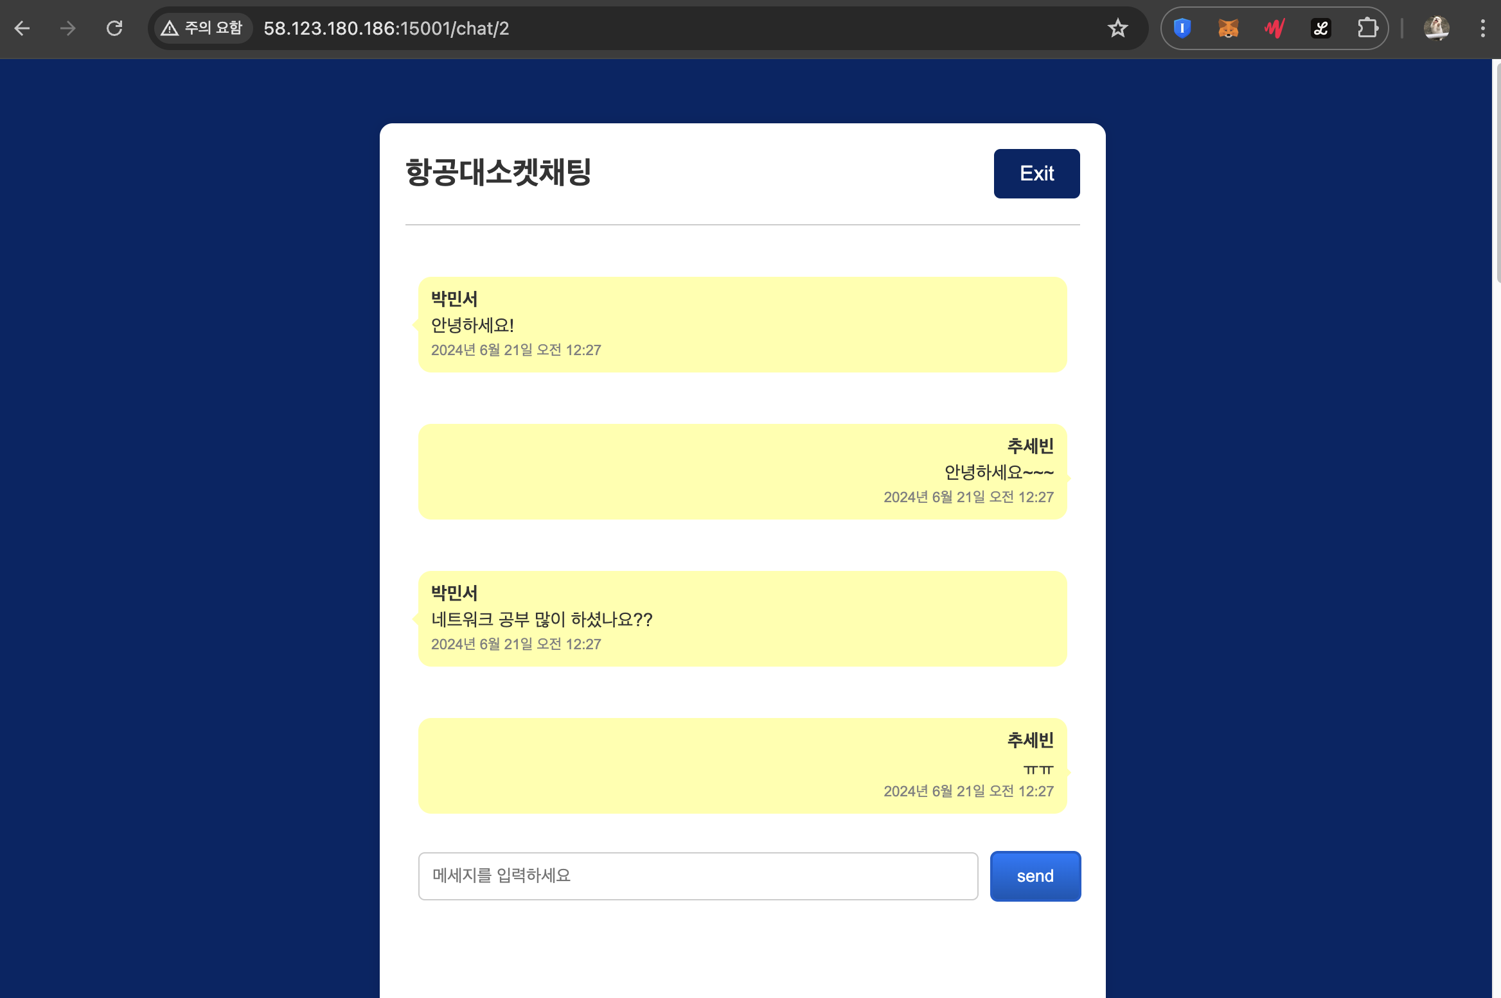Viewport: 1501px width, 998px height.
Task: Bookmark this page with the star icon
Action: coord(1117,28)
